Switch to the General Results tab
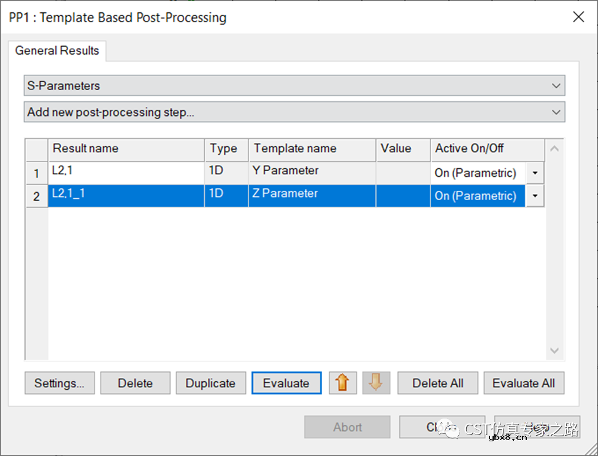598x456 pixels. coord(57,51)
